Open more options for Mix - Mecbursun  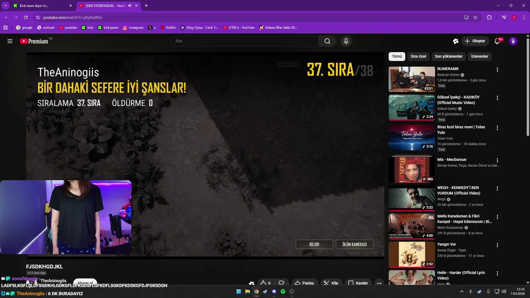pos(497,160)
